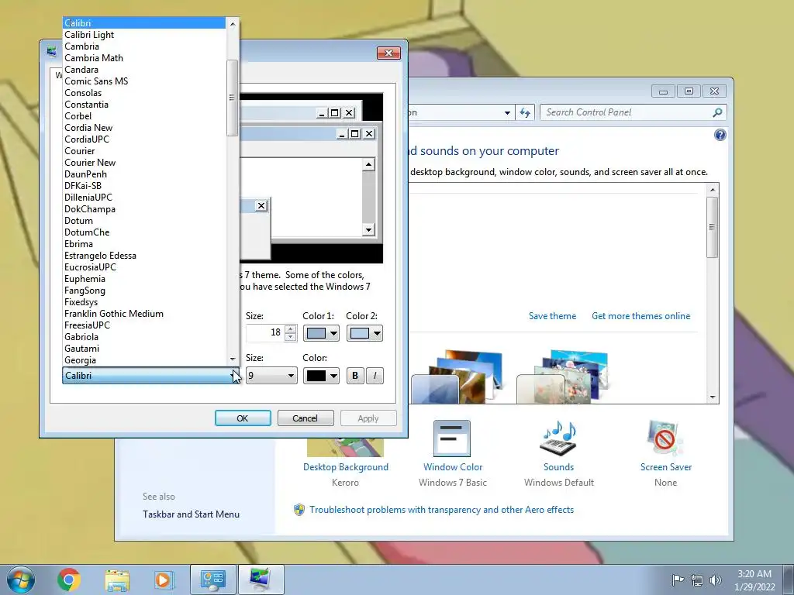Decrease item size with down spinner
This screenshot has width=794, height=595.
coord(291,337)
